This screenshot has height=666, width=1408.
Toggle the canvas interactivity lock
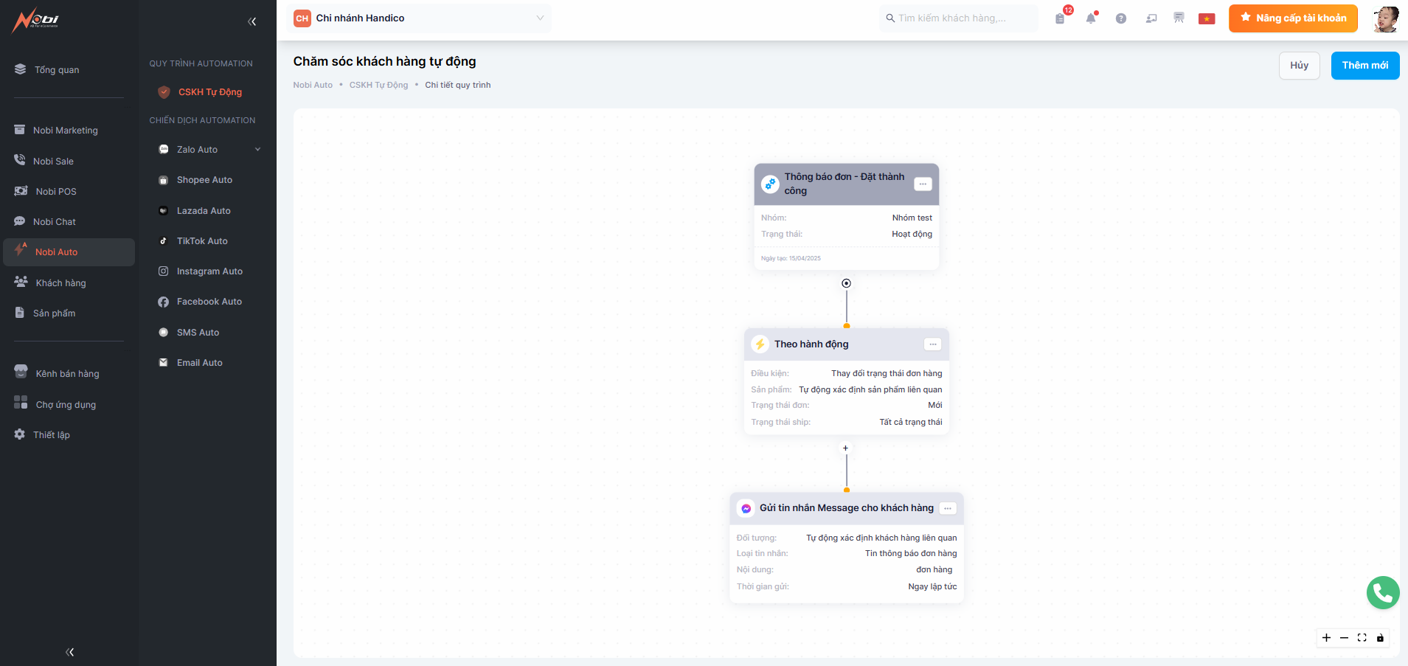pos(1380,638)
